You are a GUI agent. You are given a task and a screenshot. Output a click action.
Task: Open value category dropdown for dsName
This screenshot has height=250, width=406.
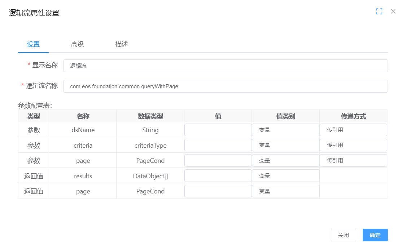coord(285,130)
